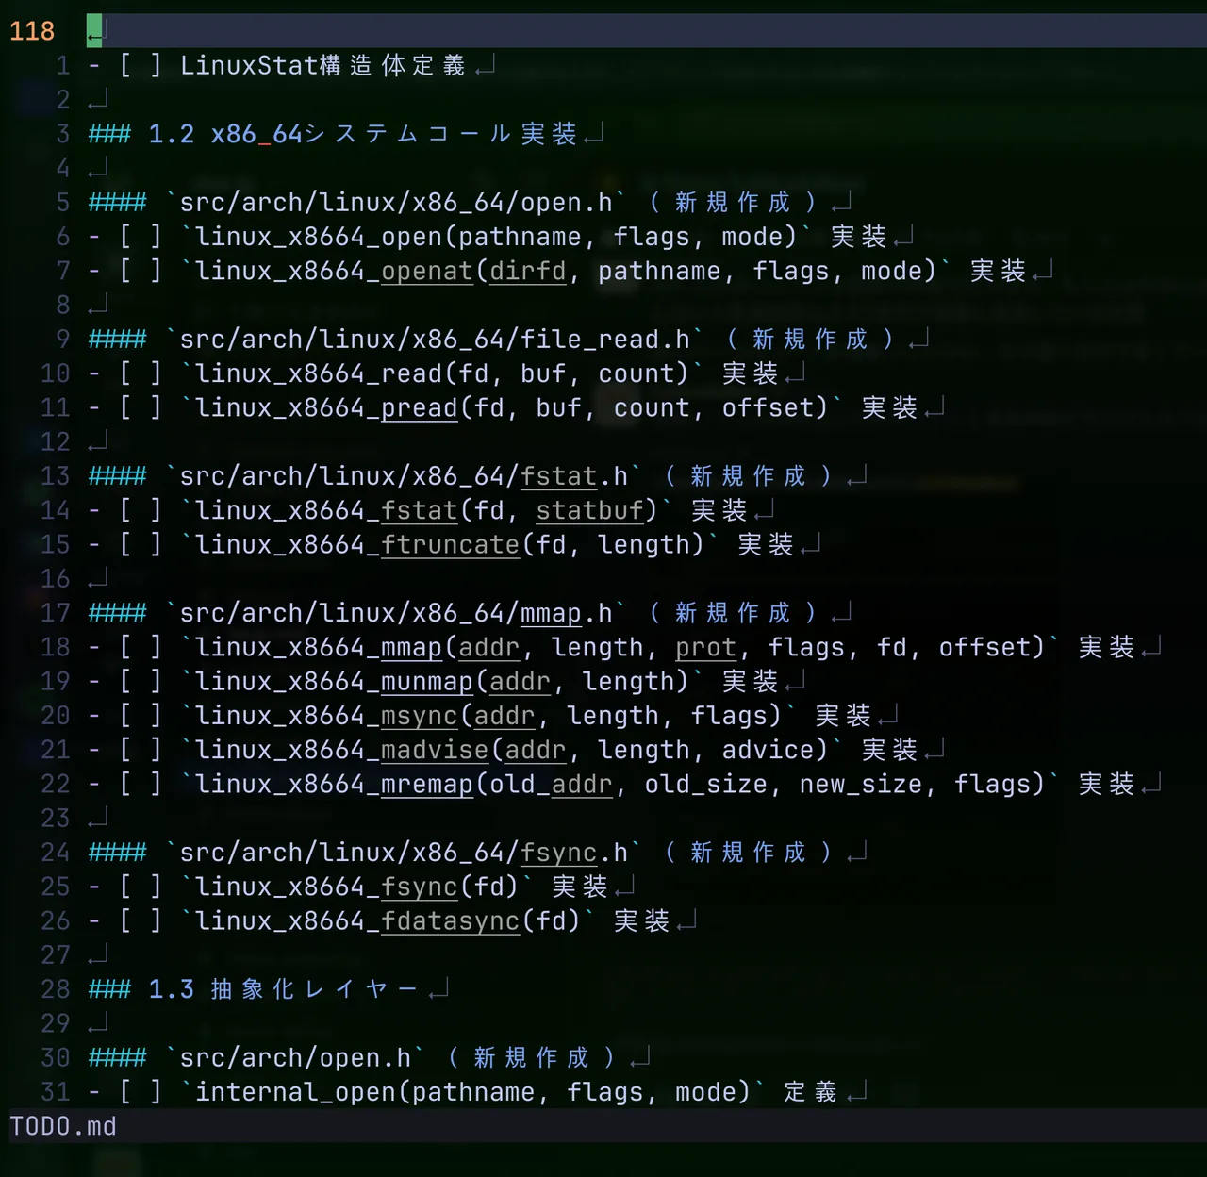Viewport: 1207px width, 1177px height.
Task: Click current line number 118
Action: coord(32,31)
